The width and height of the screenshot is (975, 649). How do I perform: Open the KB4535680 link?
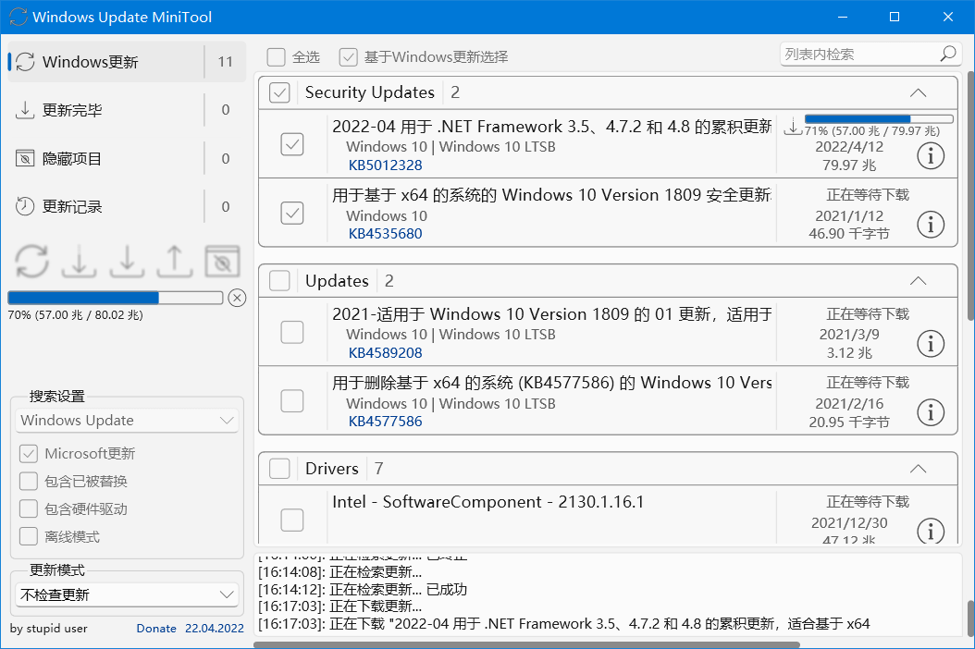pos(385,234)
